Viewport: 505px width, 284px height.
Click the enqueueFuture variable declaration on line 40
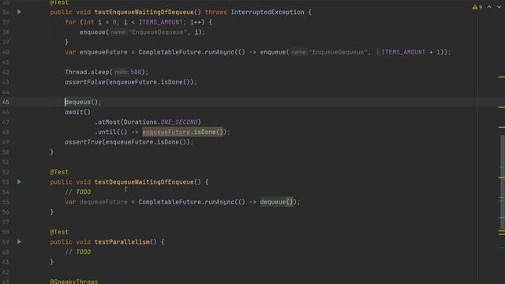103,52
